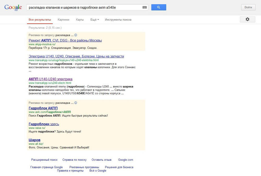Open the settings gear menu

247,19
